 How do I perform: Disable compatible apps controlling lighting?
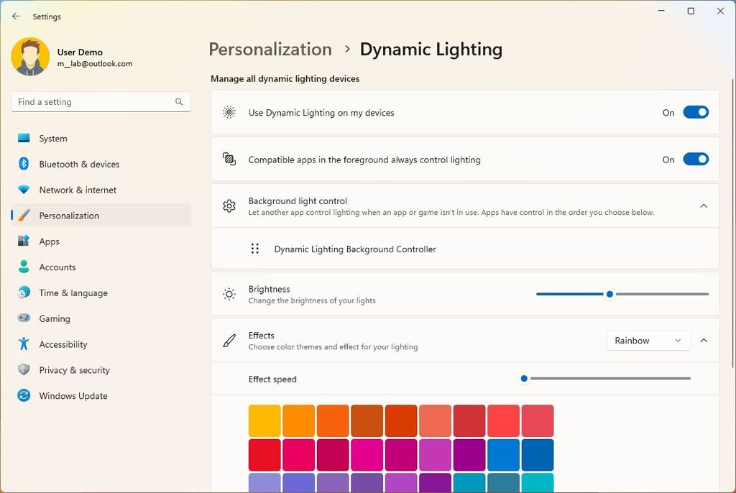[x=695, y=159]
